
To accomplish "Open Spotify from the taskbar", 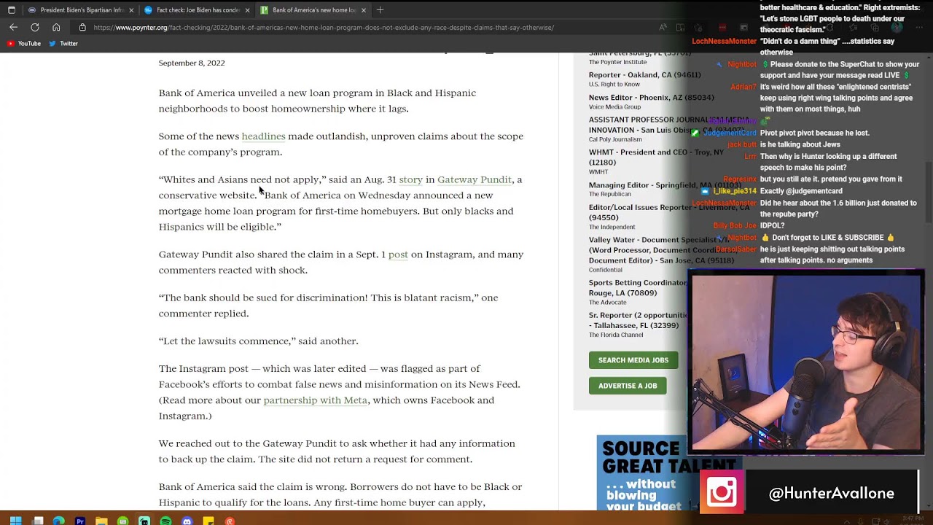I will point(165,521).
